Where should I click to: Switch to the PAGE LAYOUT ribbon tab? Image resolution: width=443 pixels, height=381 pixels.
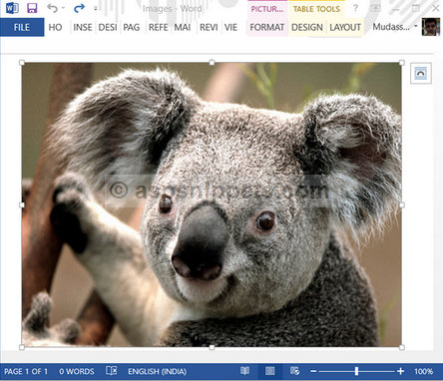(x=132, y=27)
